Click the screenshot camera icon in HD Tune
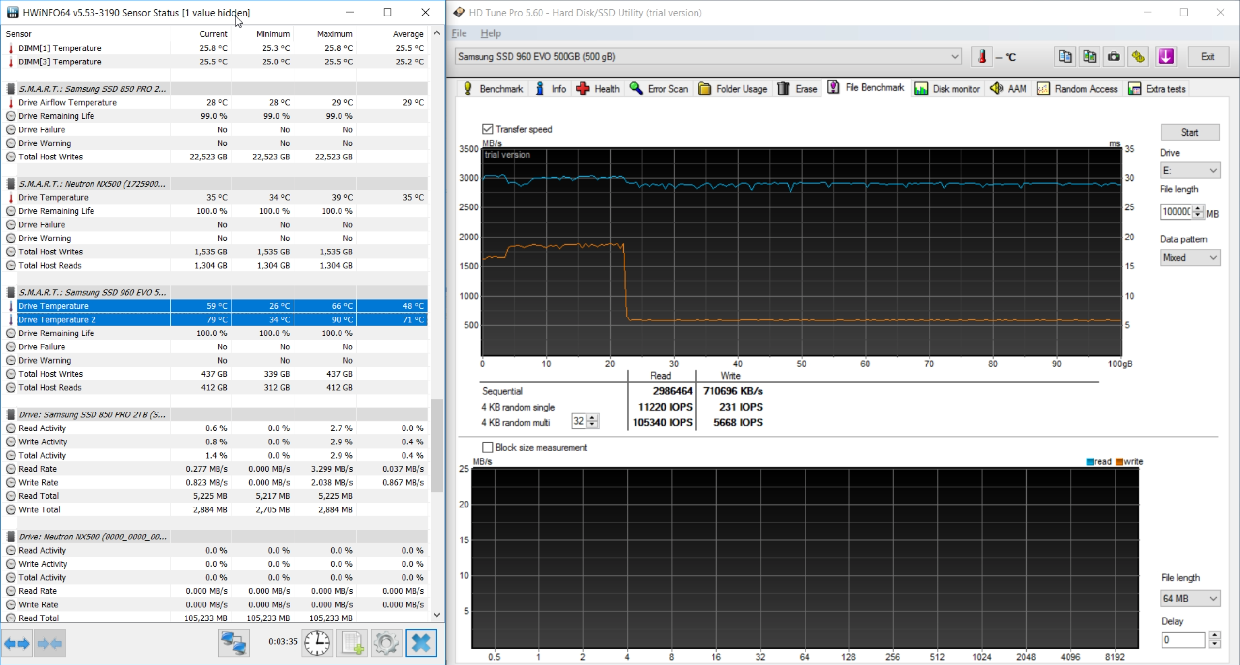 (1114, 57)
